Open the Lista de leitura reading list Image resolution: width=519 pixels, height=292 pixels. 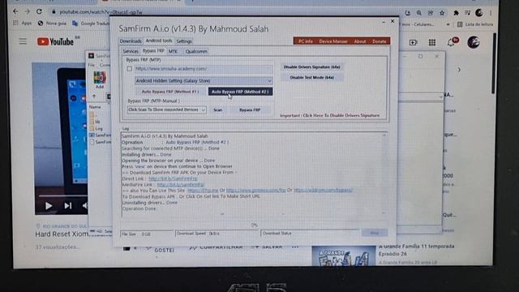(475, 24)
